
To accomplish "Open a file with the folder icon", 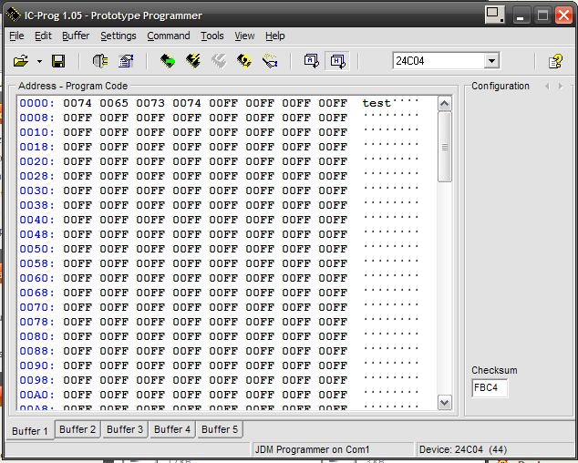I will (x=21, y=61).
